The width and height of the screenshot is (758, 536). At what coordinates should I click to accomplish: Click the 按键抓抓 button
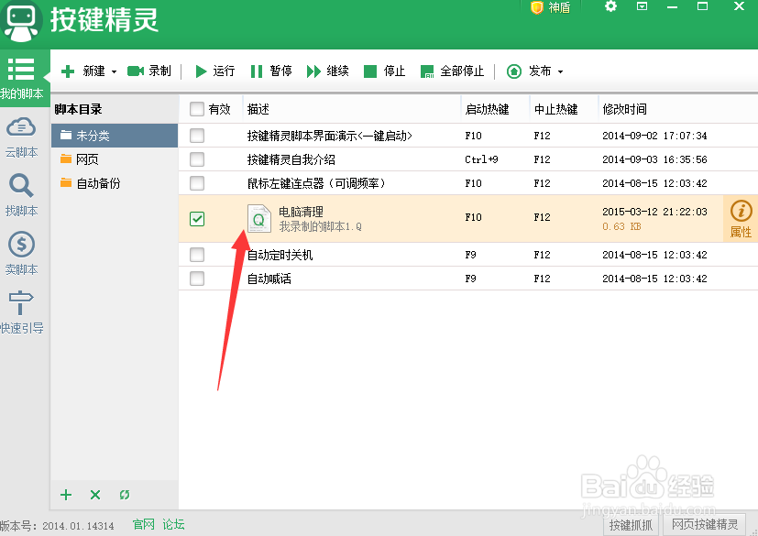[631, 525]
